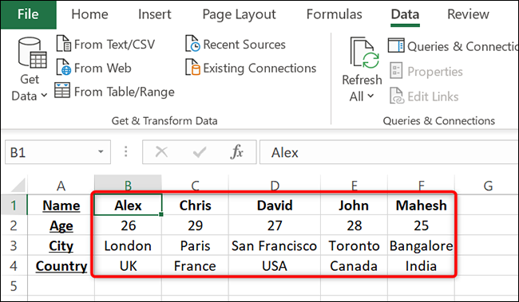Select the cell containing Canada
Screen dimensions: 519x302
point(354,265)
